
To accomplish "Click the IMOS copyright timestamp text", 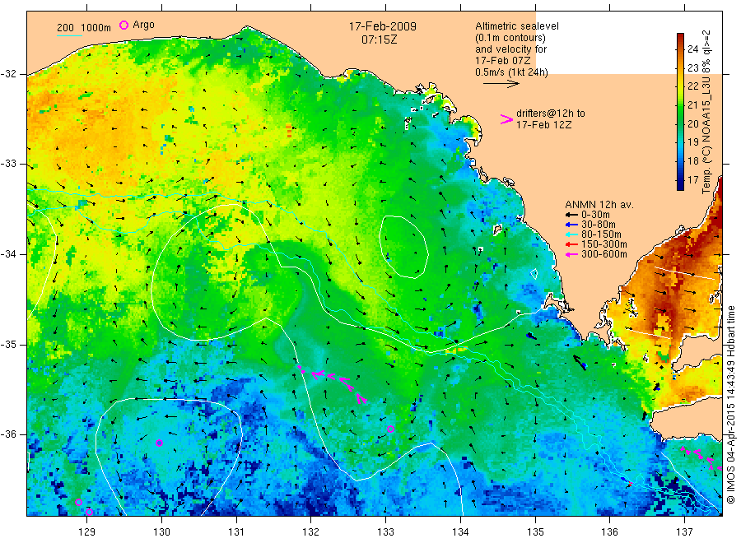I will [x=730, y=404].
